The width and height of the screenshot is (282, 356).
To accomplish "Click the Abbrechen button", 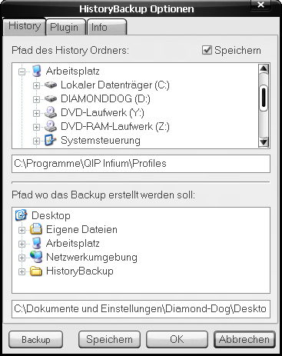I will click(x=244, y=340).
